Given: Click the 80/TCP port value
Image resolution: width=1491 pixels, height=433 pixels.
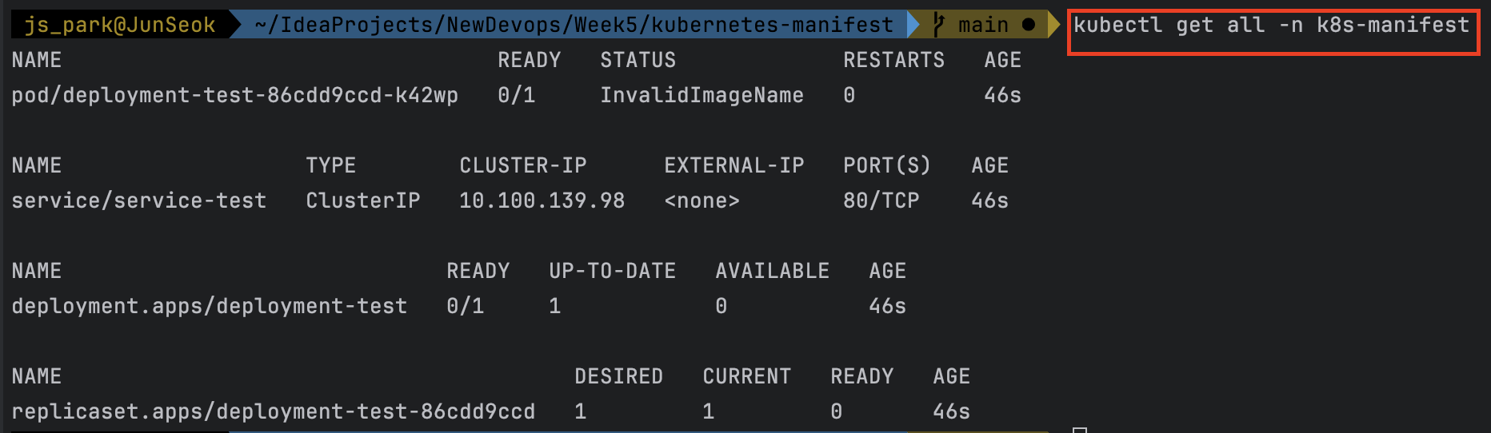Looking at the screenshot, I should tap(881, 201).
